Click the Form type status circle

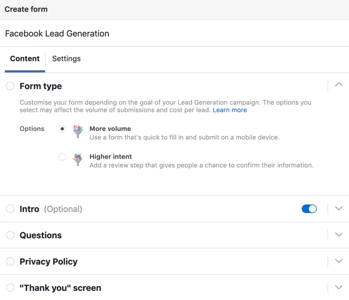[10, 86]
